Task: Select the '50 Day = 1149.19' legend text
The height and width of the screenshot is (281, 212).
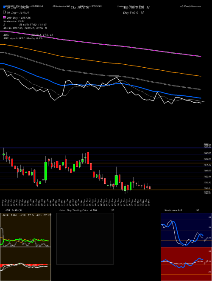Action: point(18,13)
